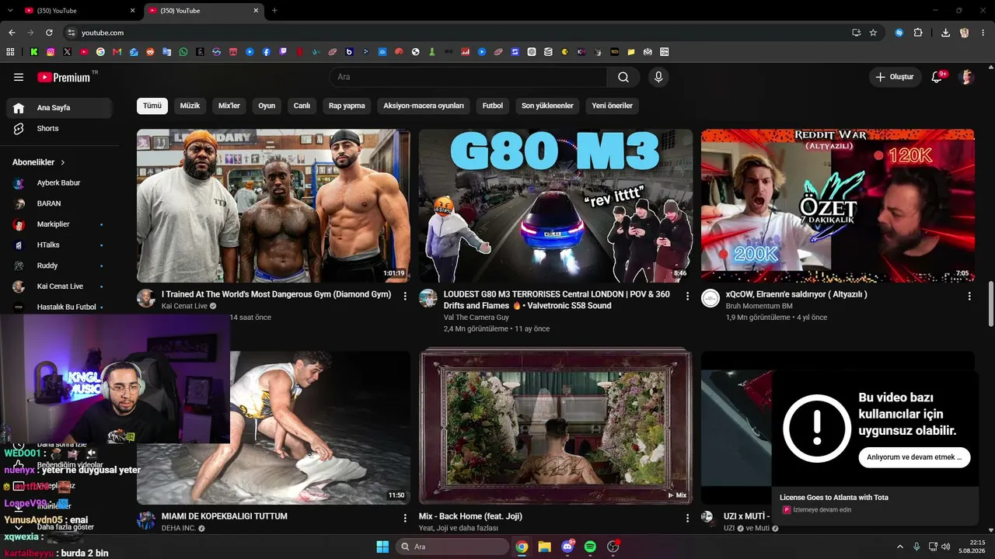This screenshot has width=995, height=559.
Task: Expand the Abonelikler section chevron
Action: (63, 162)
